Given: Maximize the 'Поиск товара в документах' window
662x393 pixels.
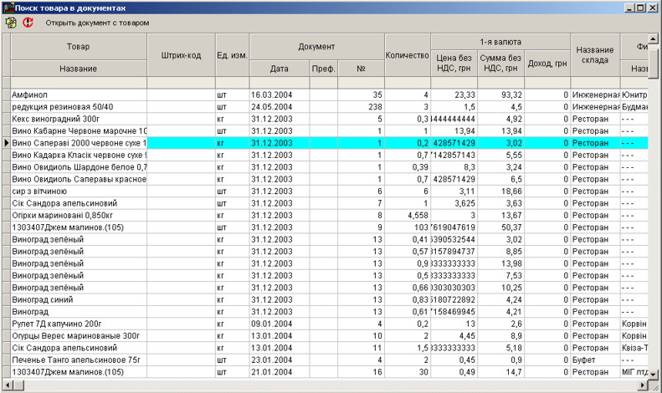Looking at the screenshot, I should click(x=640, y=7).
